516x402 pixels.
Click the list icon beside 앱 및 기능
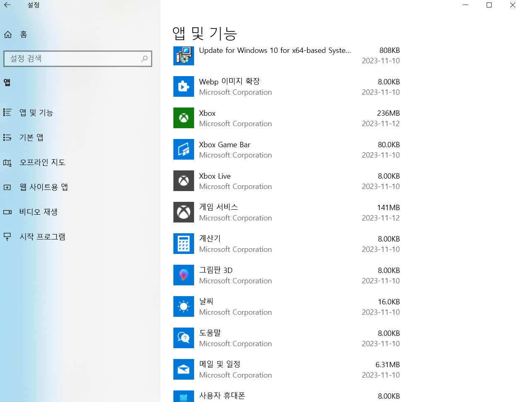(x=7, y=112)
